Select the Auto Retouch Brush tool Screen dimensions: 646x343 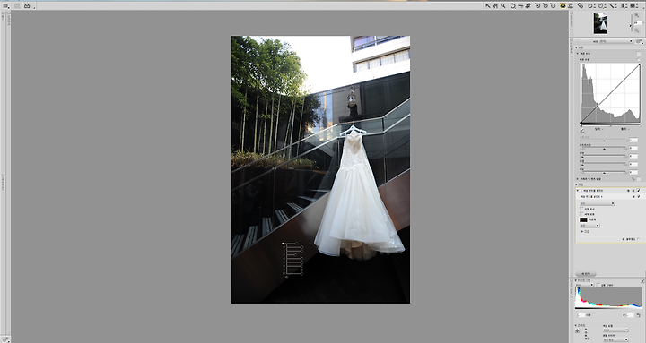(581, 5)
